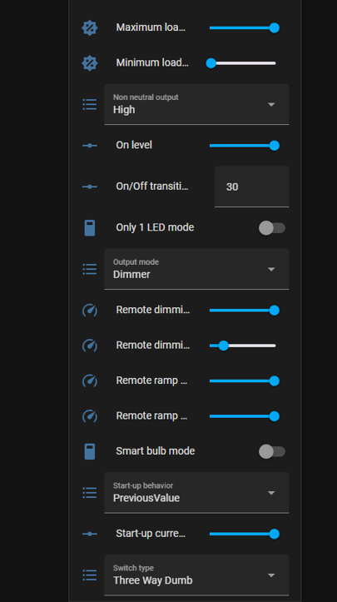Click the device icon beside Only 1 LED mode
Screen dimensions: 337x602
90,227
